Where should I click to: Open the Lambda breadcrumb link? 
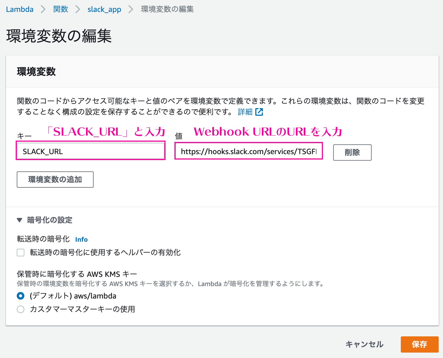pos(19,9)
